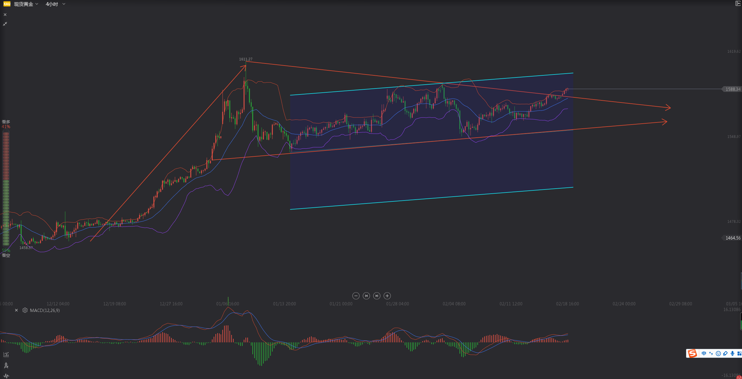
Task: Zoom out the chart with minus button
Action: 356,296
